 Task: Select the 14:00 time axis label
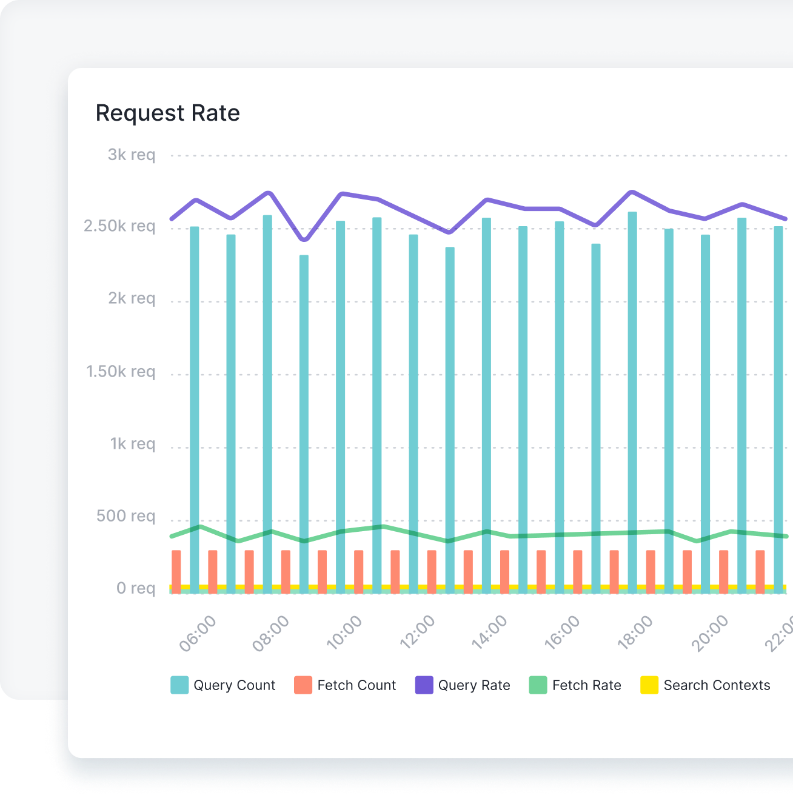[x=490, y=634]
